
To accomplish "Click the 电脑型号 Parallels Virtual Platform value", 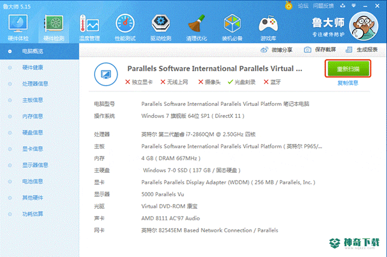I will (225, 104).
